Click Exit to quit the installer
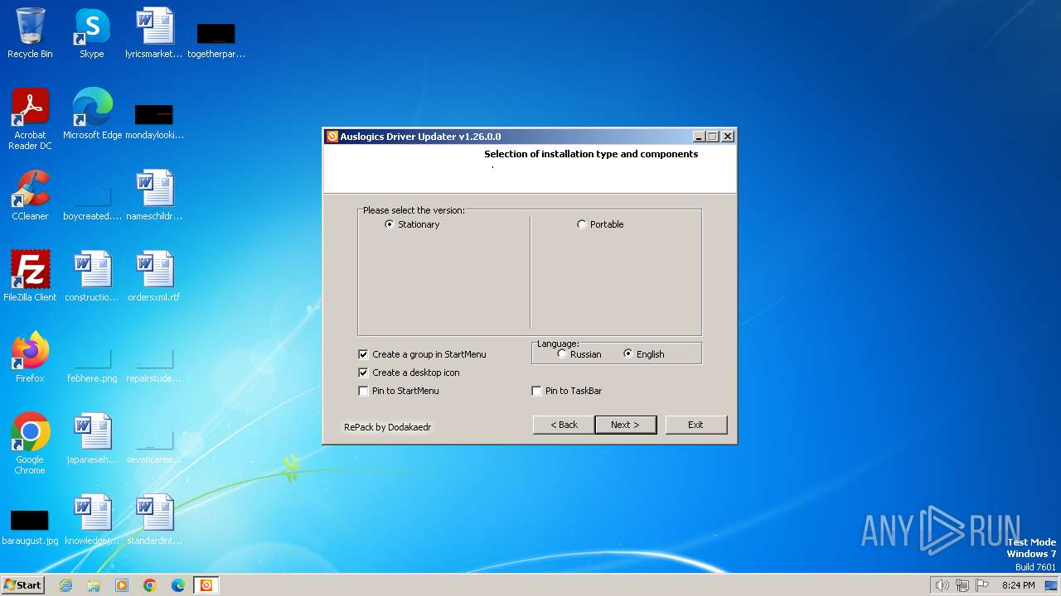1061x596 pixels. (696, 425)
